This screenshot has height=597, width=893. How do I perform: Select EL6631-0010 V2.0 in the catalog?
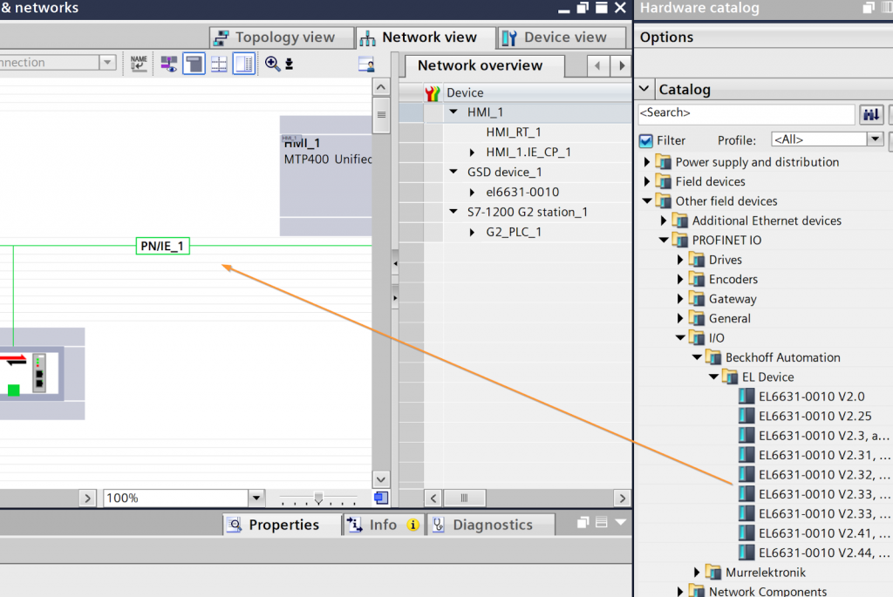(x=798, y=397)
